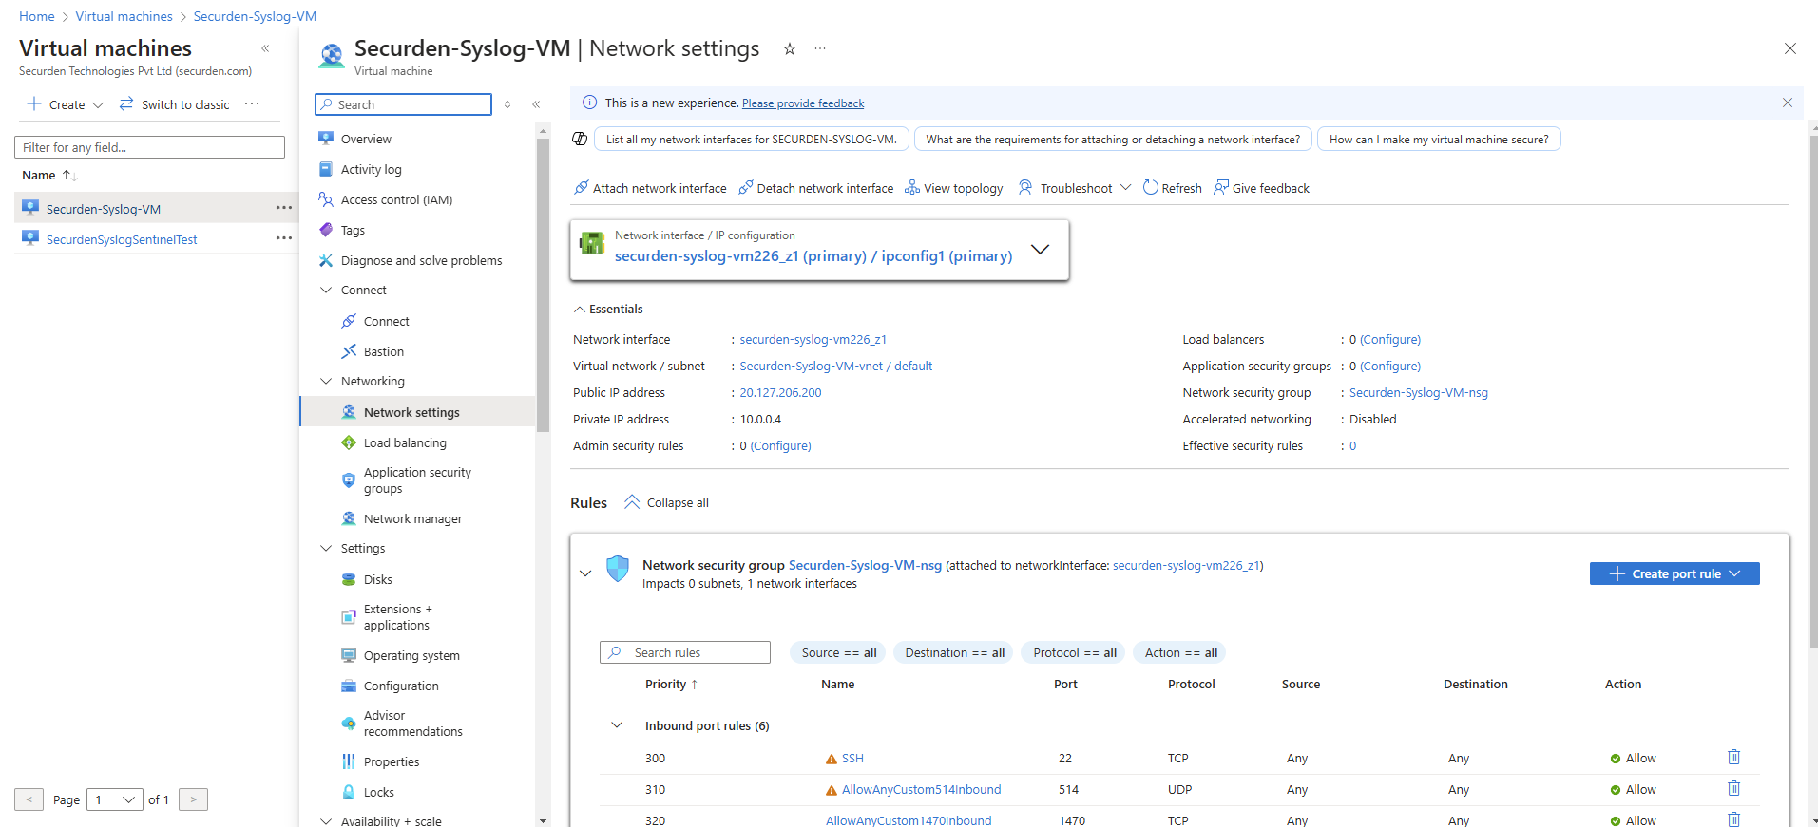Refresh the network settings
Image resolution: width=1818 pixels, height=827 pixels.
click(x=1173, y=188)
